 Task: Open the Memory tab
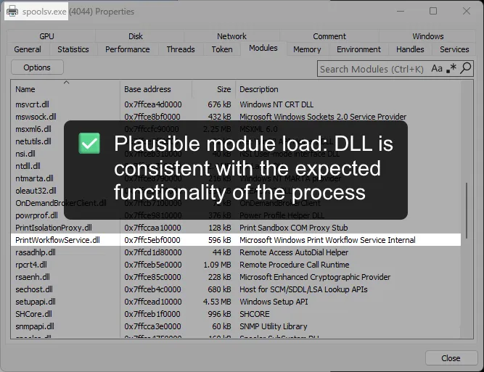tap(307, 49)
